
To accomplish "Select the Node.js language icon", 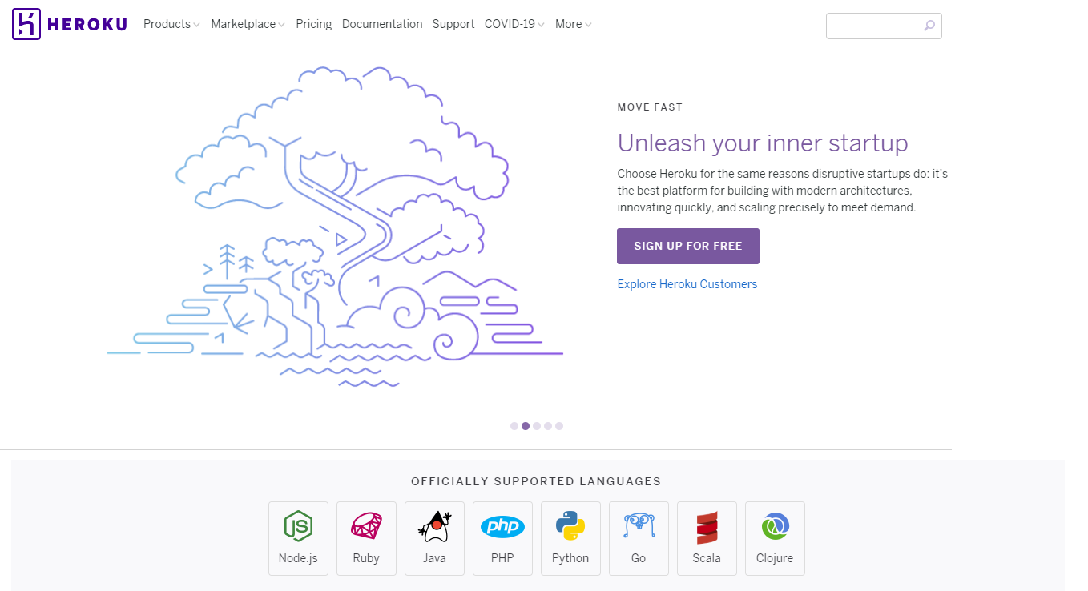I will point(298,526).
